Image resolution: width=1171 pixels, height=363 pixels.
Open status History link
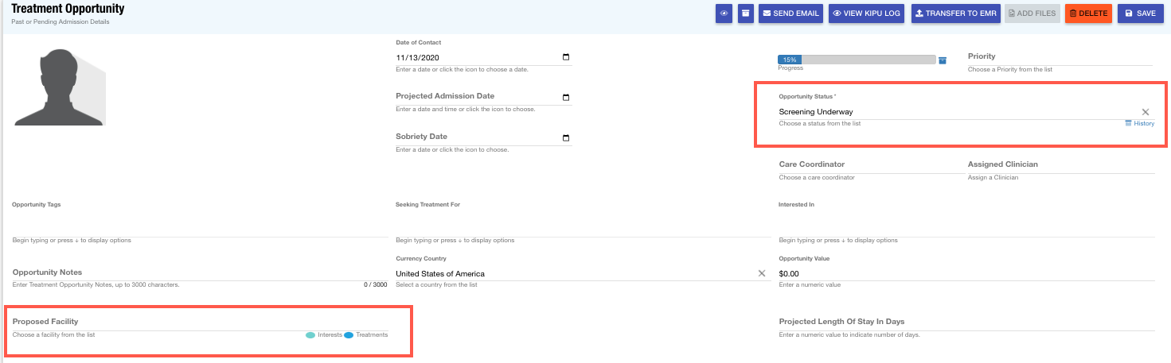coord(1140,123)
